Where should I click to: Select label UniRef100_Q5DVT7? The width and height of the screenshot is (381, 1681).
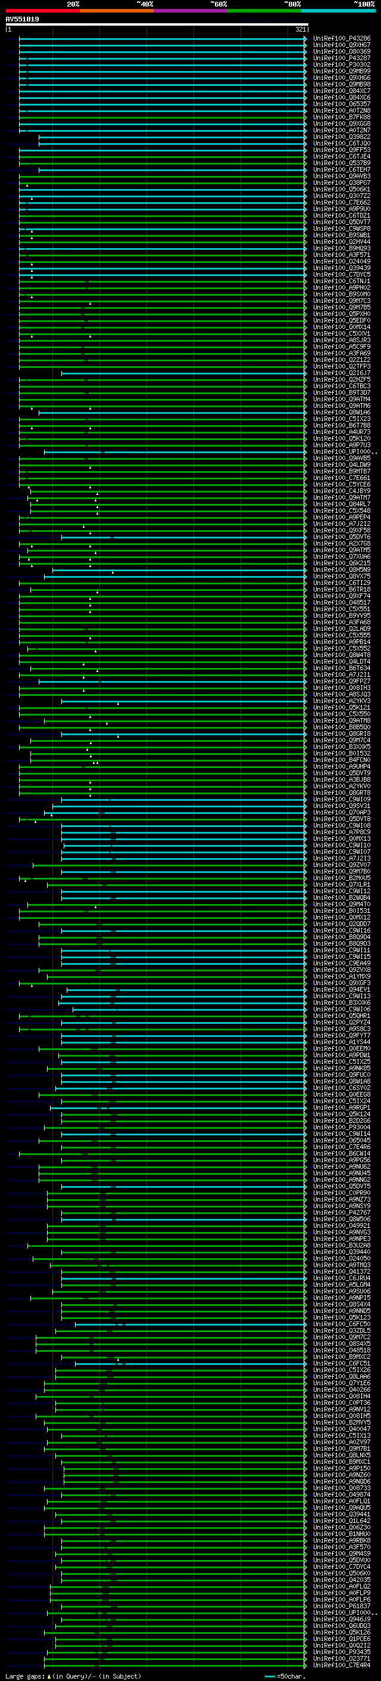click(342, 222)
